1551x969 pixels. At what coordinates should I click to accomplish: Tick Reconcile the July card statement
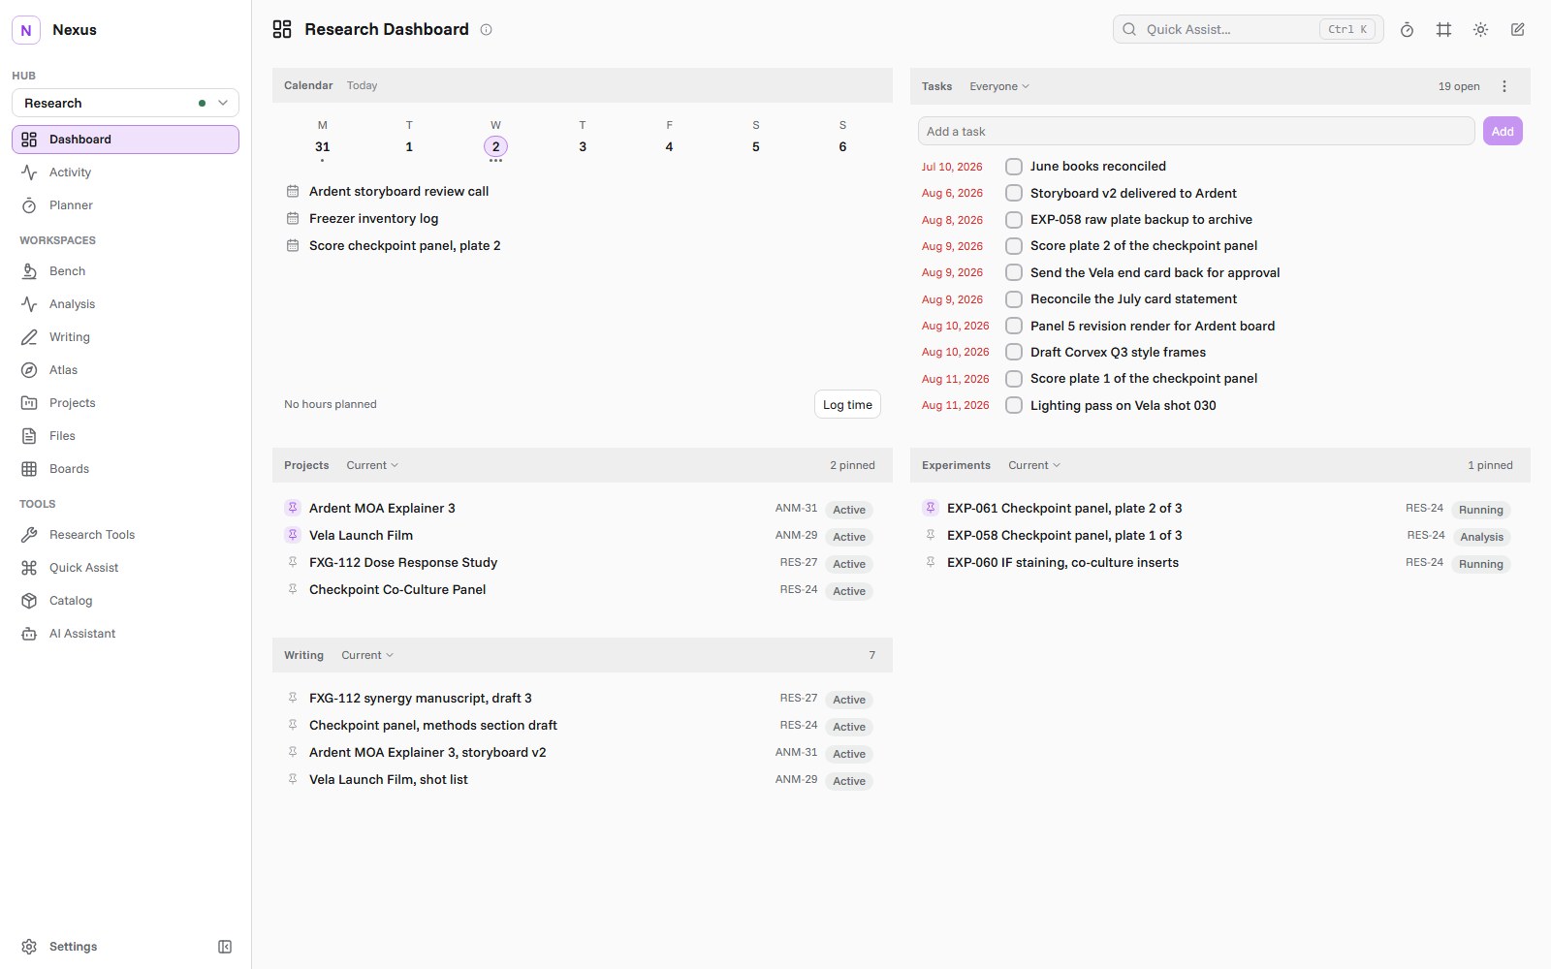1014,299
